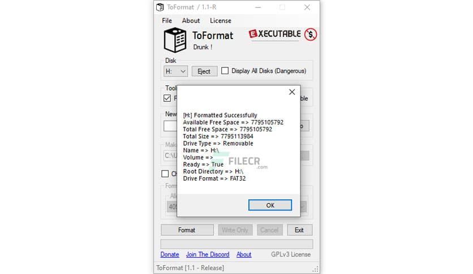Viewport: 473px width, 274px height.
Task: Click the greyed Cancel button
Action: click(269, 230)
